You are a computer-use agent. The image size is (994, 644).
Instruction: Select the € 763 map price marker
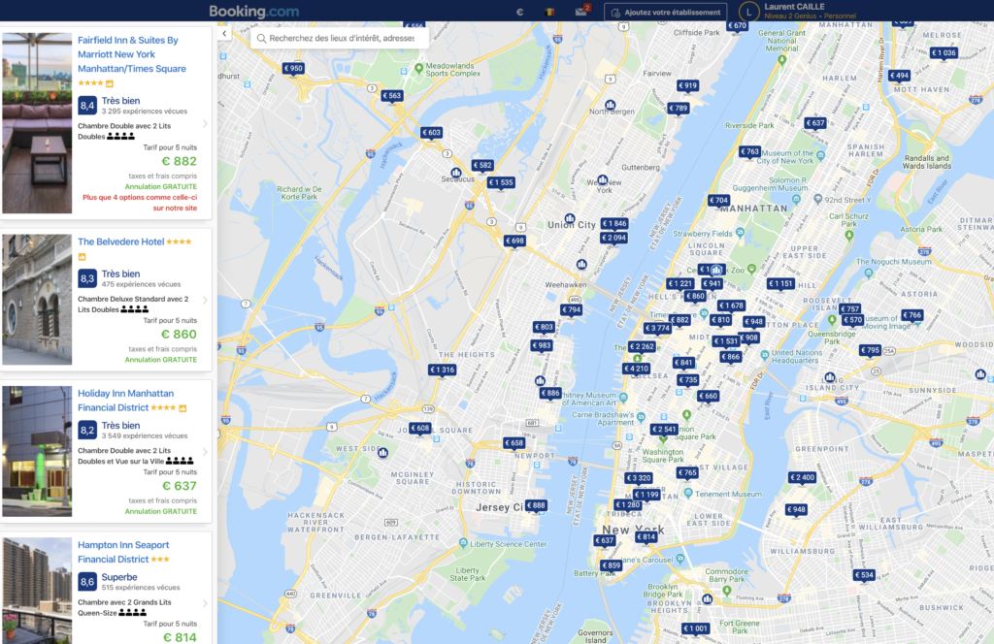coord(750,152)
